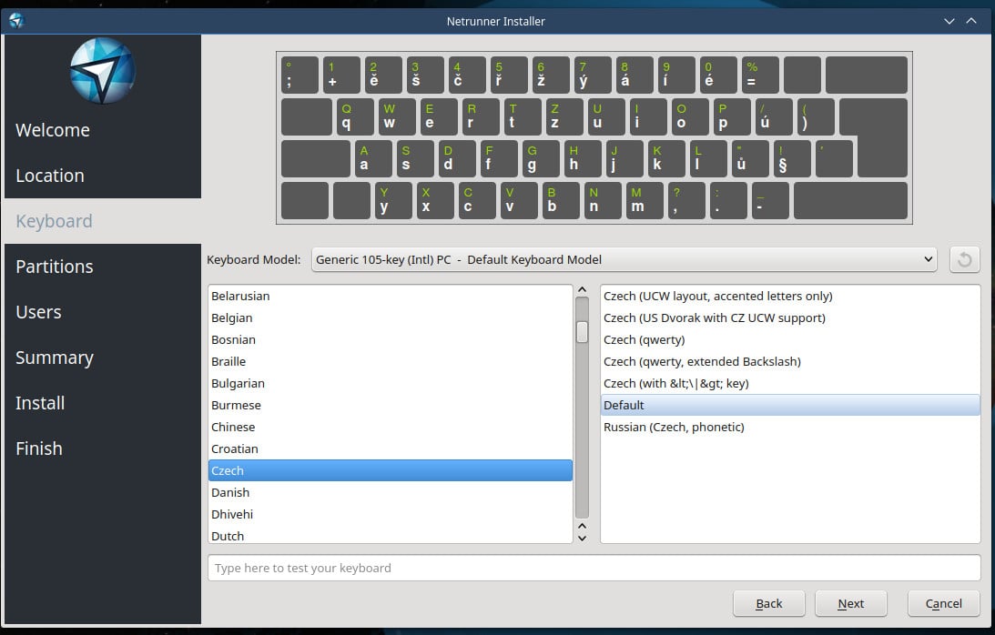Select Croatian in the language list
This screenshot has height=635, width=995.
[x=391, y=449]
